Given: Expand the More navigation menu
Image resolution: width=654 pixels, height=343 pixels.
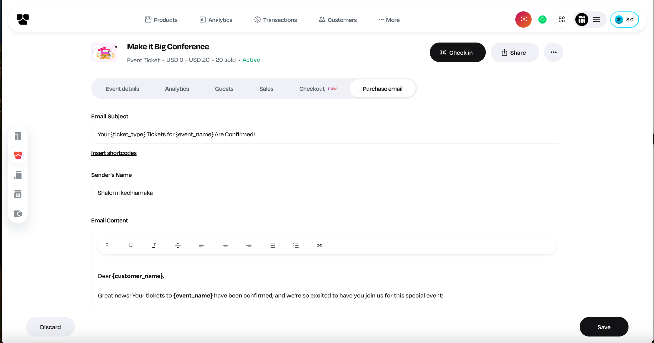Looking at the screenshot, I should 389,20.
